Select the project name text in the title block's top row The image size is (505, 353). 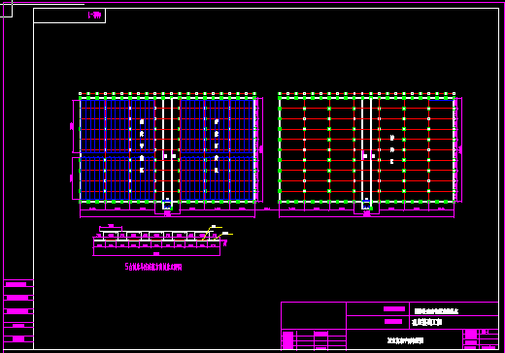(437, 311)
